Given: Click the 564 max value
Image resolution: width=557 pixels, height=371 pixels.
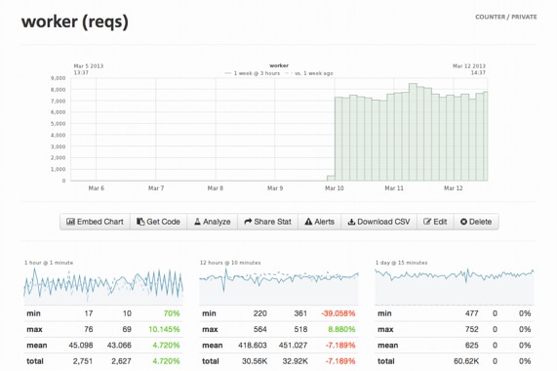Looking at the screenshot, I should click(260, 329).
